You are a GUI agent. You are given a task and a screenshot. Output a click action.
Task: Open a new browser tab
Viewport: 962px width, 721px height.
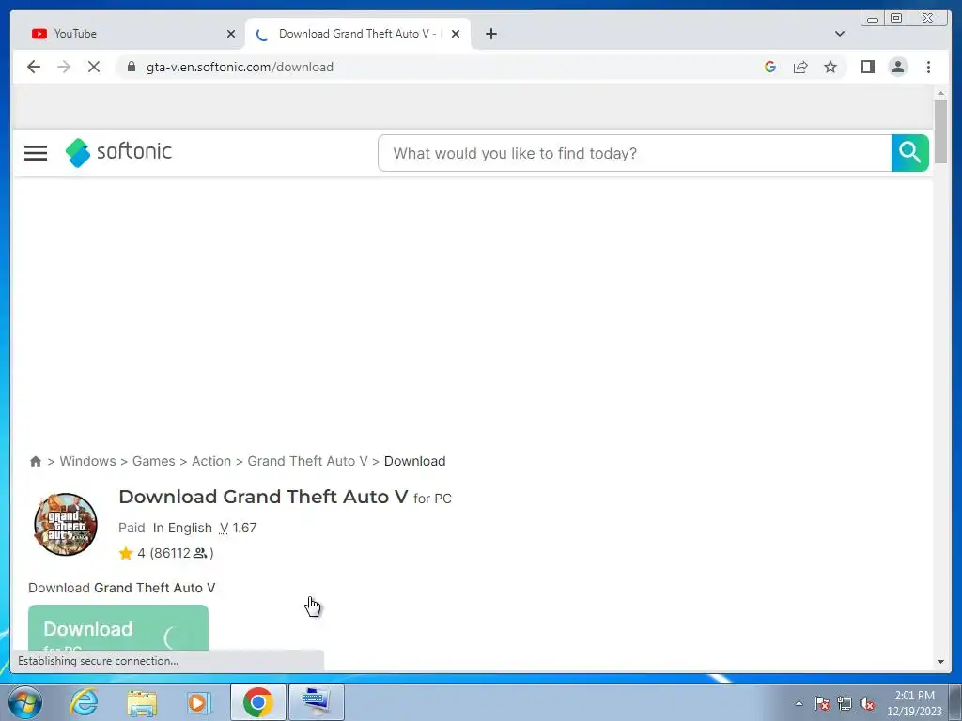click(x=490, y=34)
